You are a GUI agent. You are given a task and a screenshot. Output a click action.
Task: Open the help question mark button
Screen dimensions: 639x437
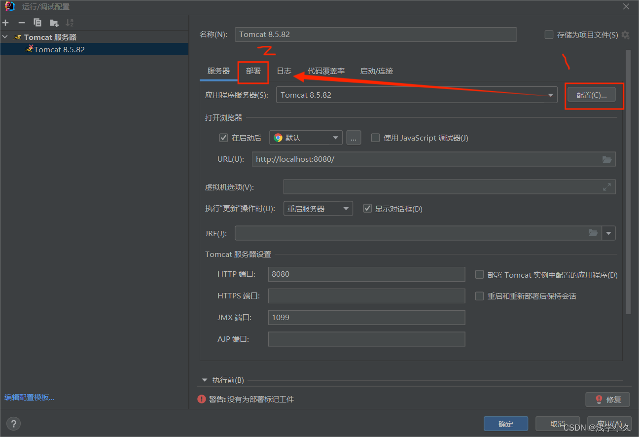[x=14, y=423]
